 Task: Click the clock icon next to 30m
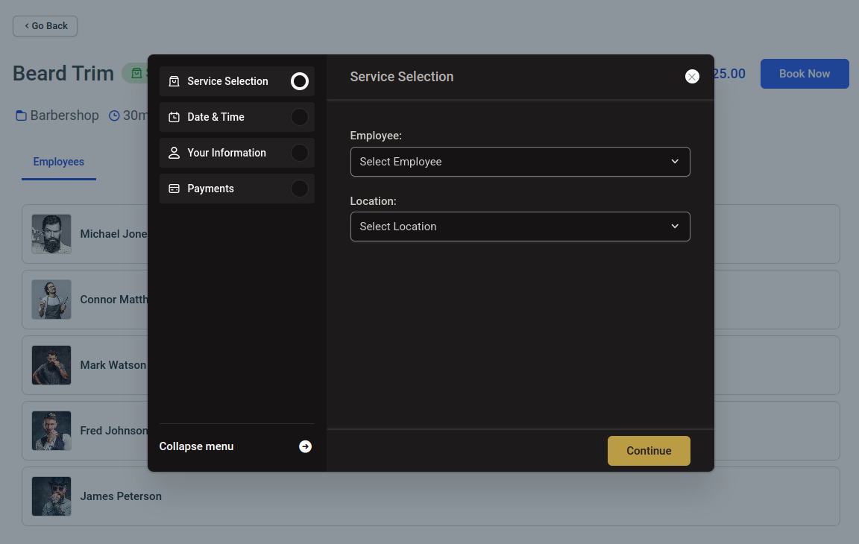[x=114, y=116]
